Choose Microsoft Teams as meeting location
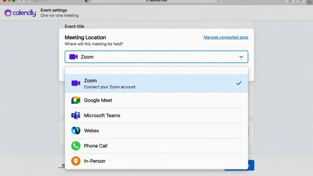 pyautogui.click(x=156, y=115)
